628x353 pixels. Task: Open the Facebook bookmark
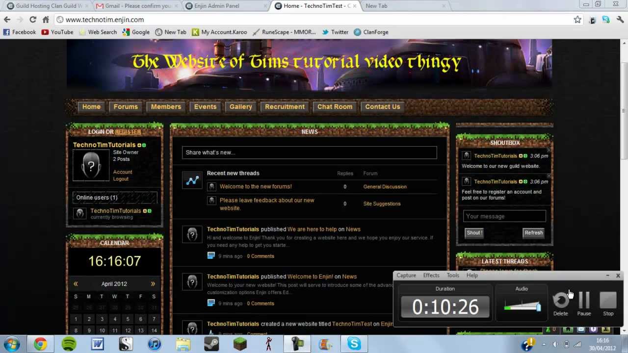tap(20, 32)
